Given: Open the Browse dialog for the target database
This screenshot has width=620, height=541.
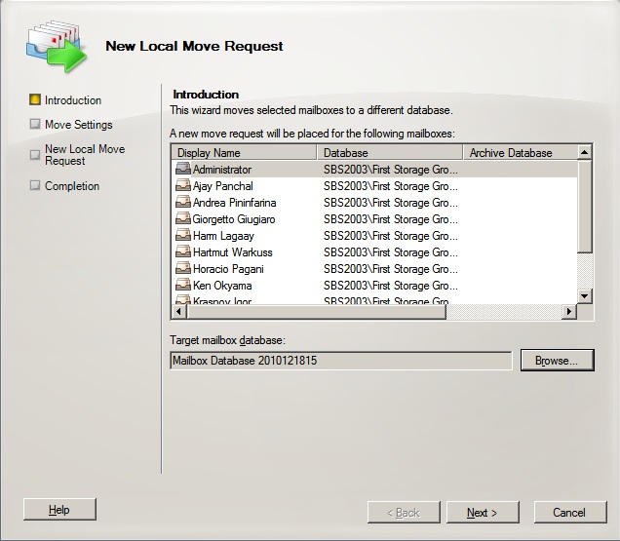Looking at the screenshot, I should pos(558,361).
